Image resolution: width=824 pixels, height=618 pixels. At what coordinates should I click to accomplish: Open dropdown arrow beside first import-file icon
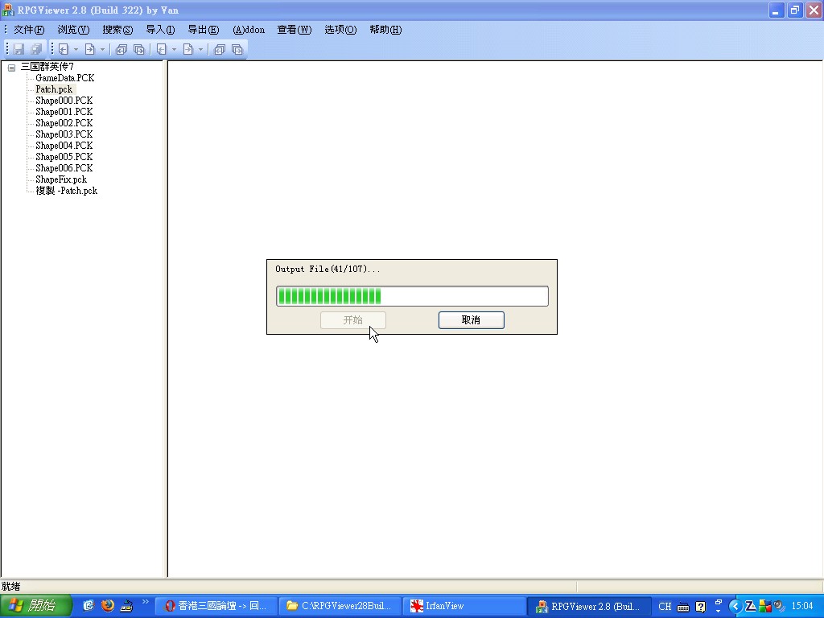point(76,49)
